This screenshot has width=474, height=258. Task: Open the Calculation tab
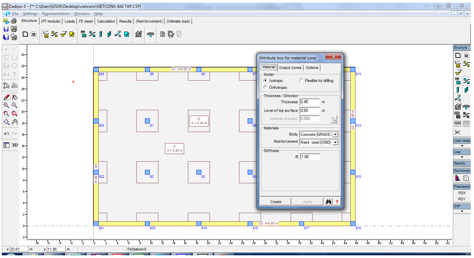point(106,21)
